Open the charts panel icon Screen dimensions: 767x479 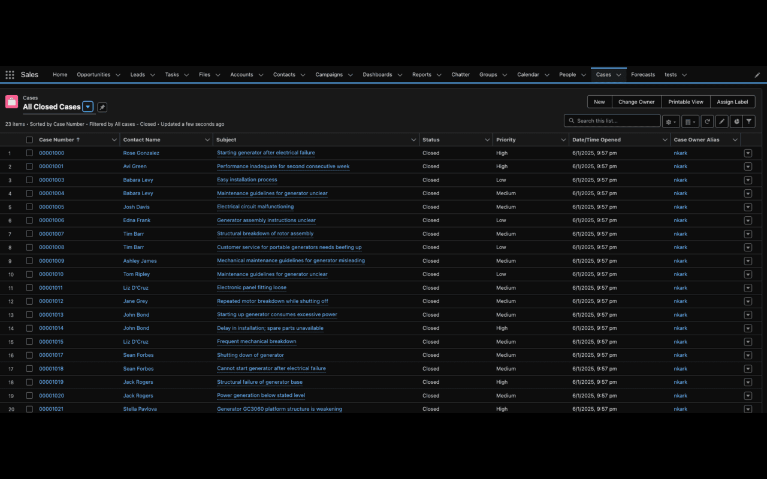(x=736, y=121)
